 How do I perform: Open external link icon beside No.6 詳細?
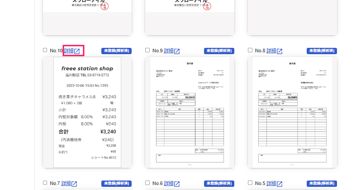tap(177, 184)
